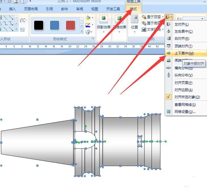
Task: Click 查看网格线 view gridlines
Action: (185, 104)
